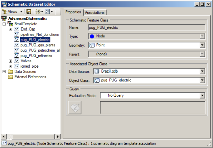
Task: Click the tree scrollbar left arrow
Action: [4, 137]
